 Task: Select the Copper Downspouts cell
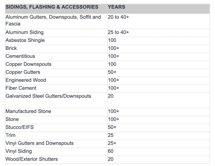(x=28, y=64)
